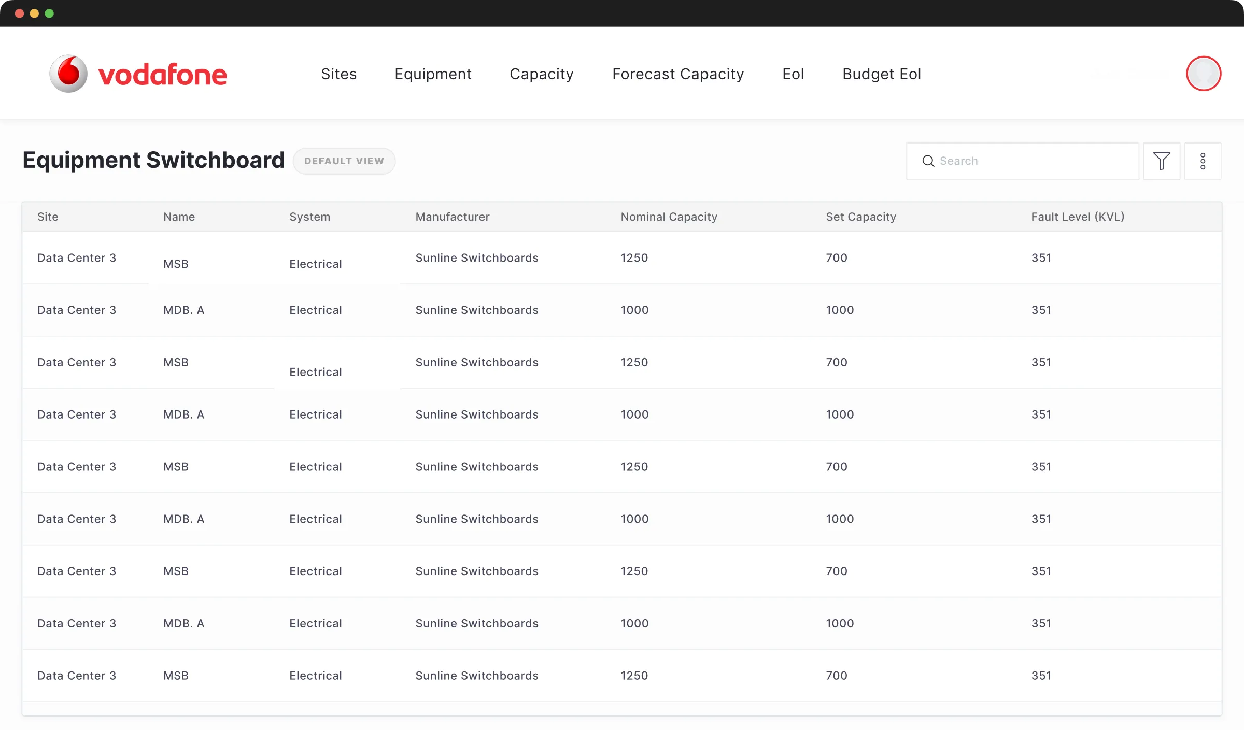
Task: Sort by the Nominal Capacity column header
Action: (669, 217)
